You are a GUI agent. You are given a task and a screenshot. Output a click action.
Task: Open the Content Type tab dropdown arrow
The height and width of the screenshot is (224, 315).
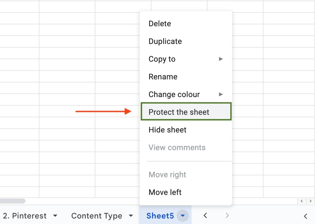tap(131, 216)
